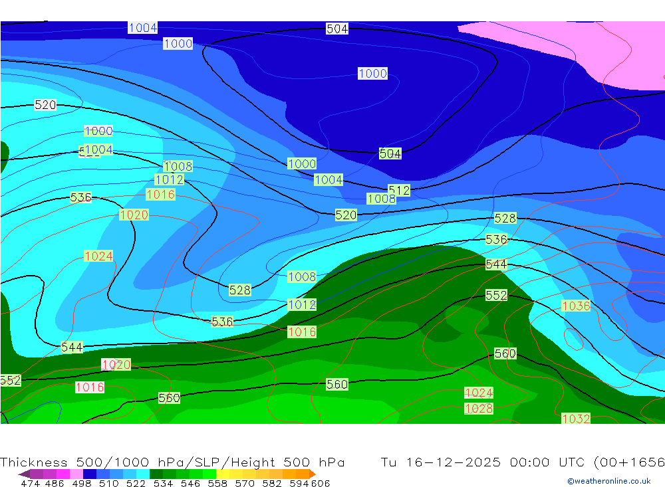Click the 1036 pressure contour label
The height and width of the screenshot is (487, 665).
click(x=576, y=306)
